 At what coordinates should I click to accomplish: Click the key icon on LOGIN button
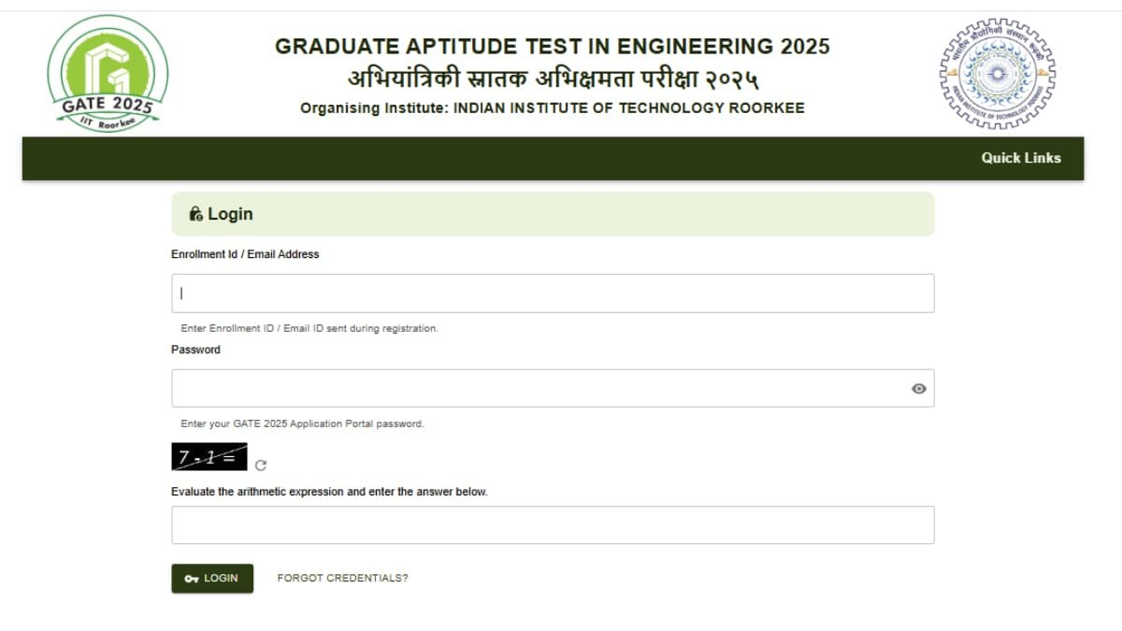click(x=191, y=579)
